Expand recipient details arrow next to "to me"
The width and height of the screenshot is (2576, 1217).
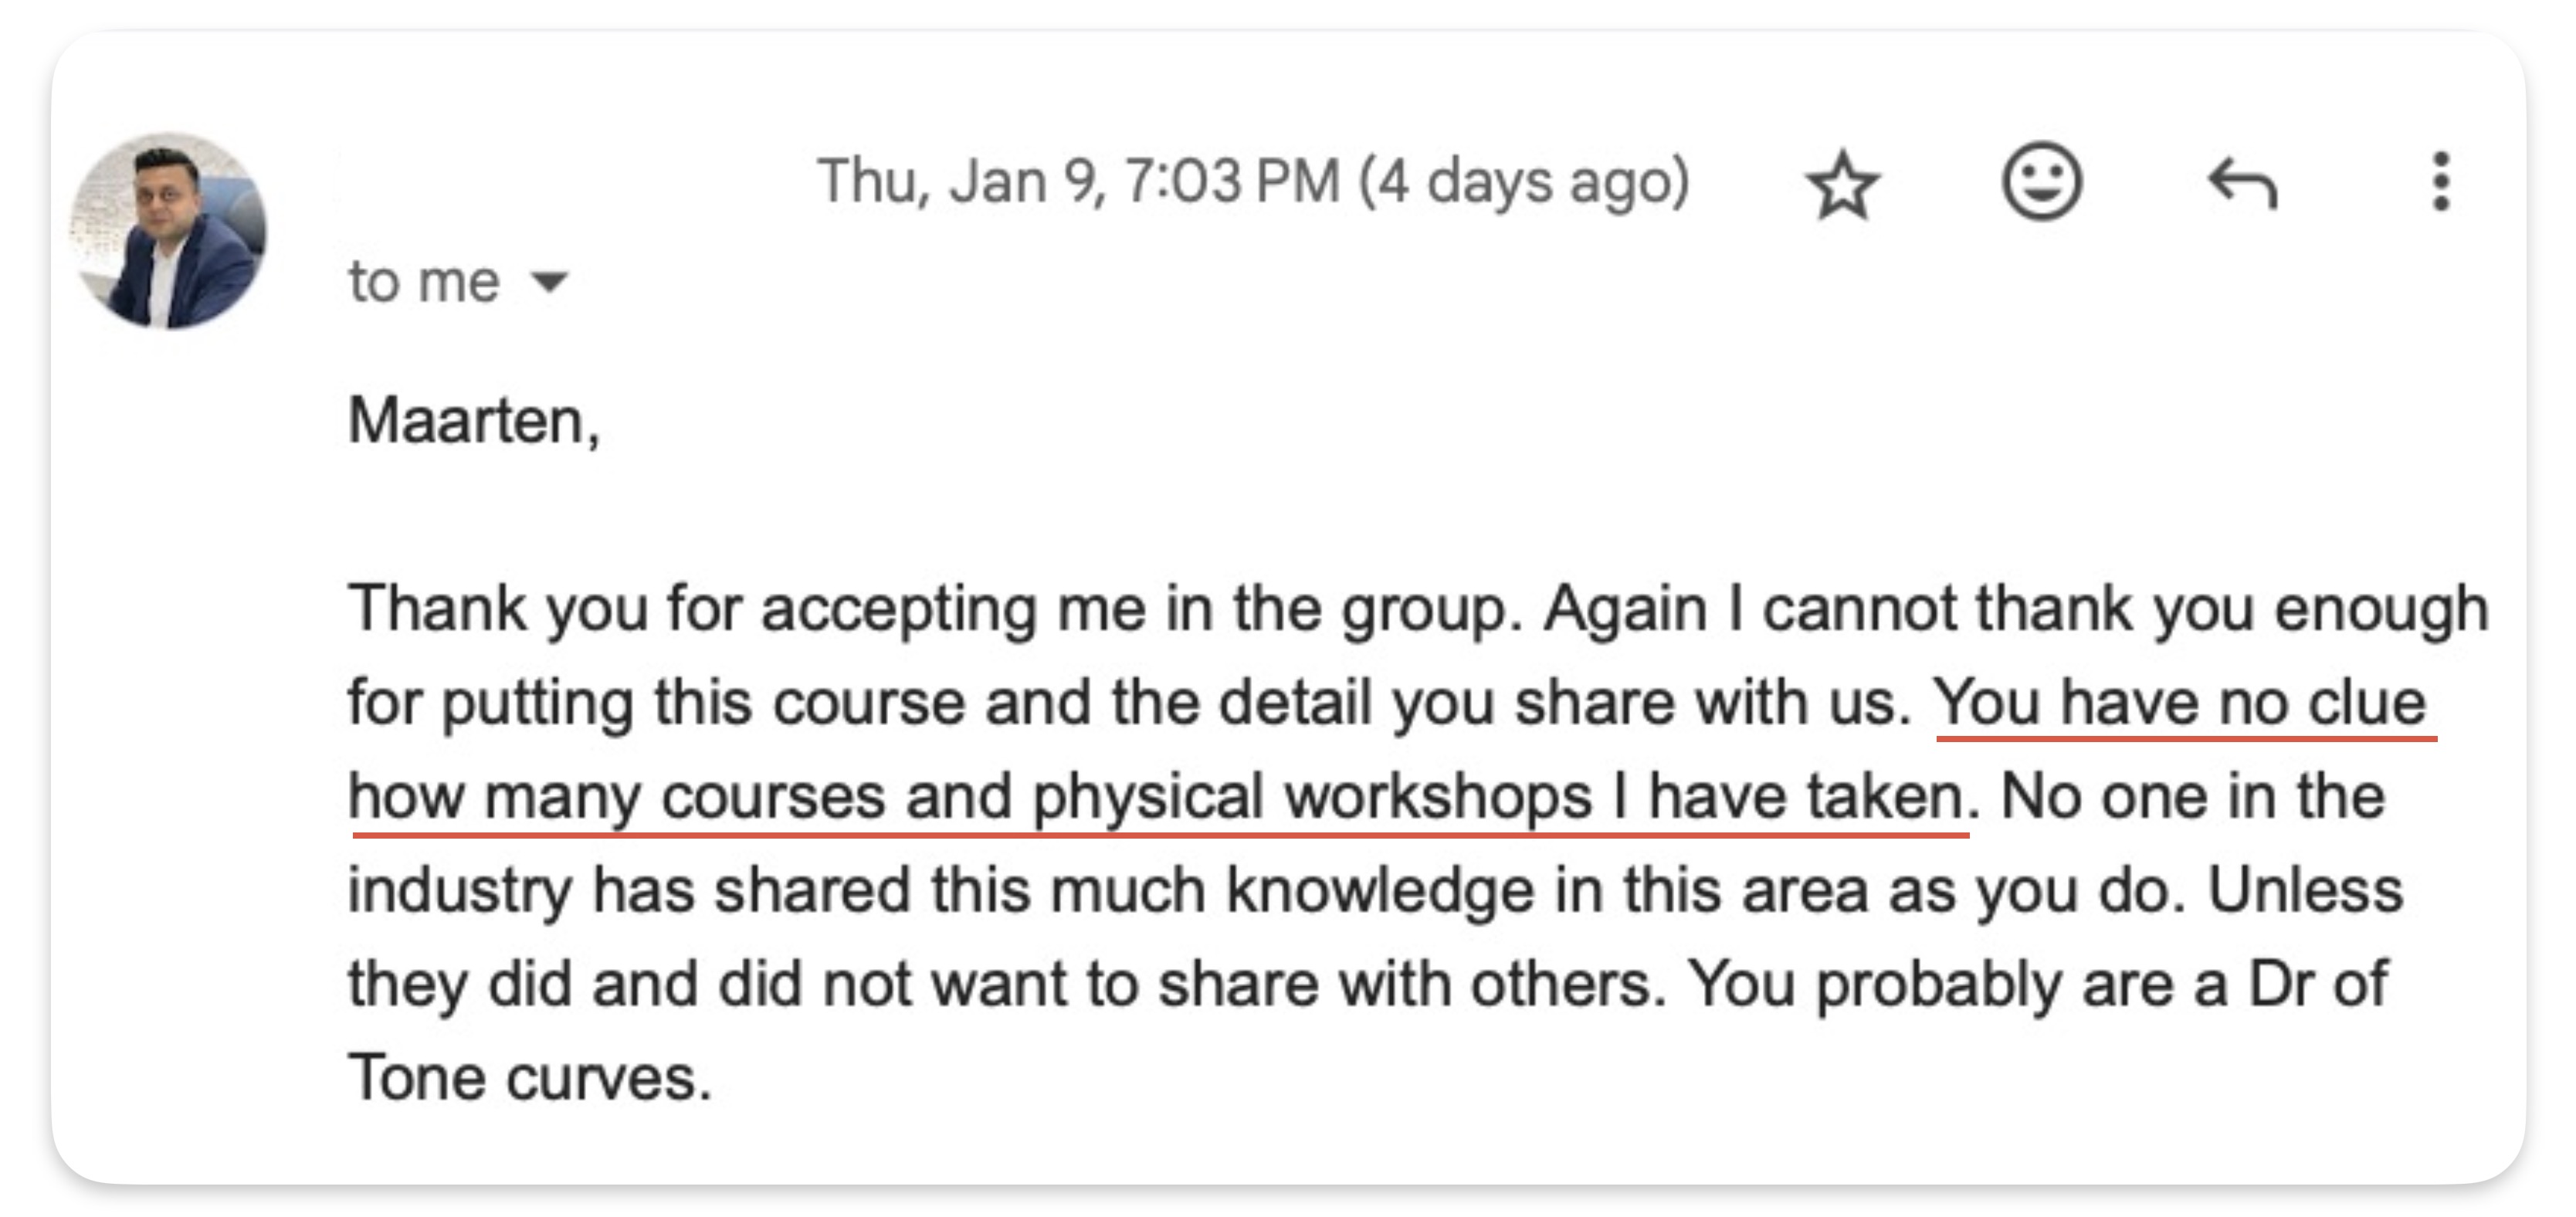click(549, 282)
